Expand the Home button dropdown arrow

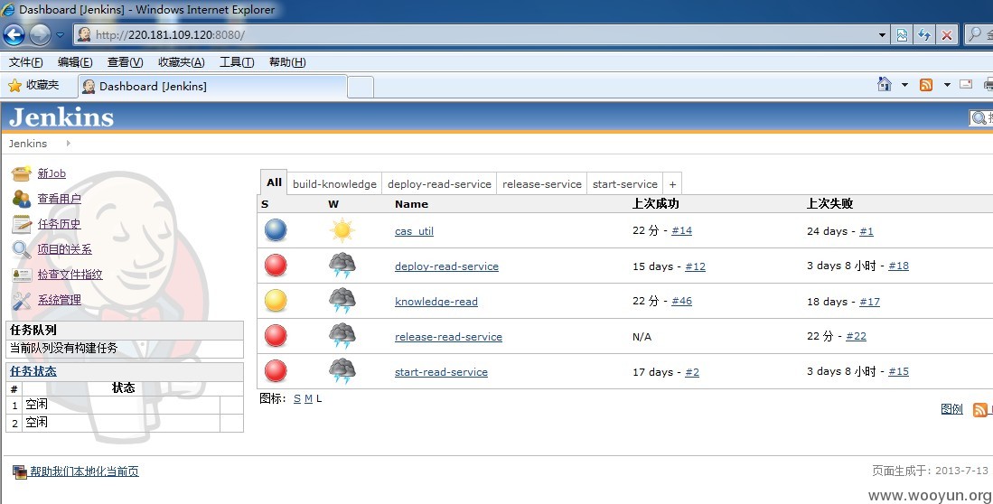tap(904, 85)
